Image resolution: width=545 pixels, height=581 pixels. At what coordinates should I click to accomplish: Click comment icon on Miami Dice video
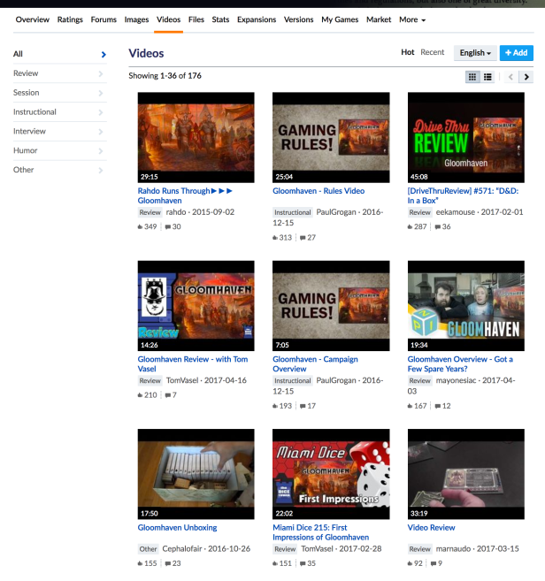303,563
